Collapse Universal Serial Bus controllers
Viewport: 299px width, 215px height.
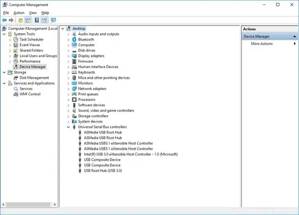pyautogui.click(x=68, y=127)
